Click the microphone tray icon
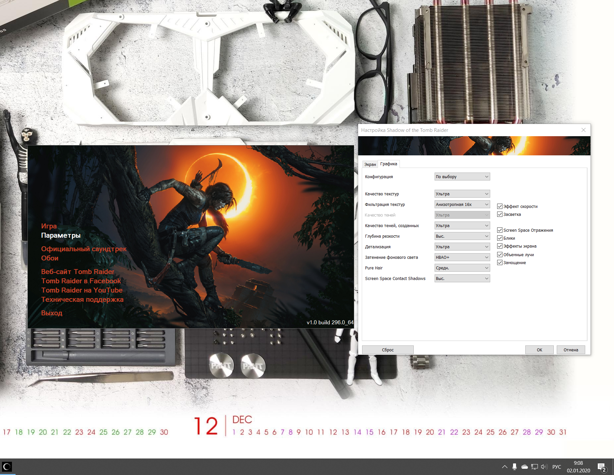The height and width of the screenshot is (475, 614). (514, 467)
